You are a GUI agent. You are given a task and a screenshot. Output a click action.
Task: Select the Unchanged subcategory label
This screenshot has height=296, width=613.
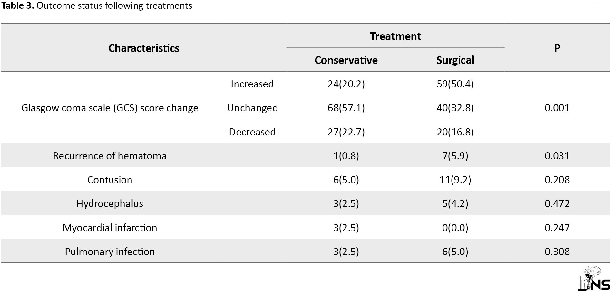point(252,108)
